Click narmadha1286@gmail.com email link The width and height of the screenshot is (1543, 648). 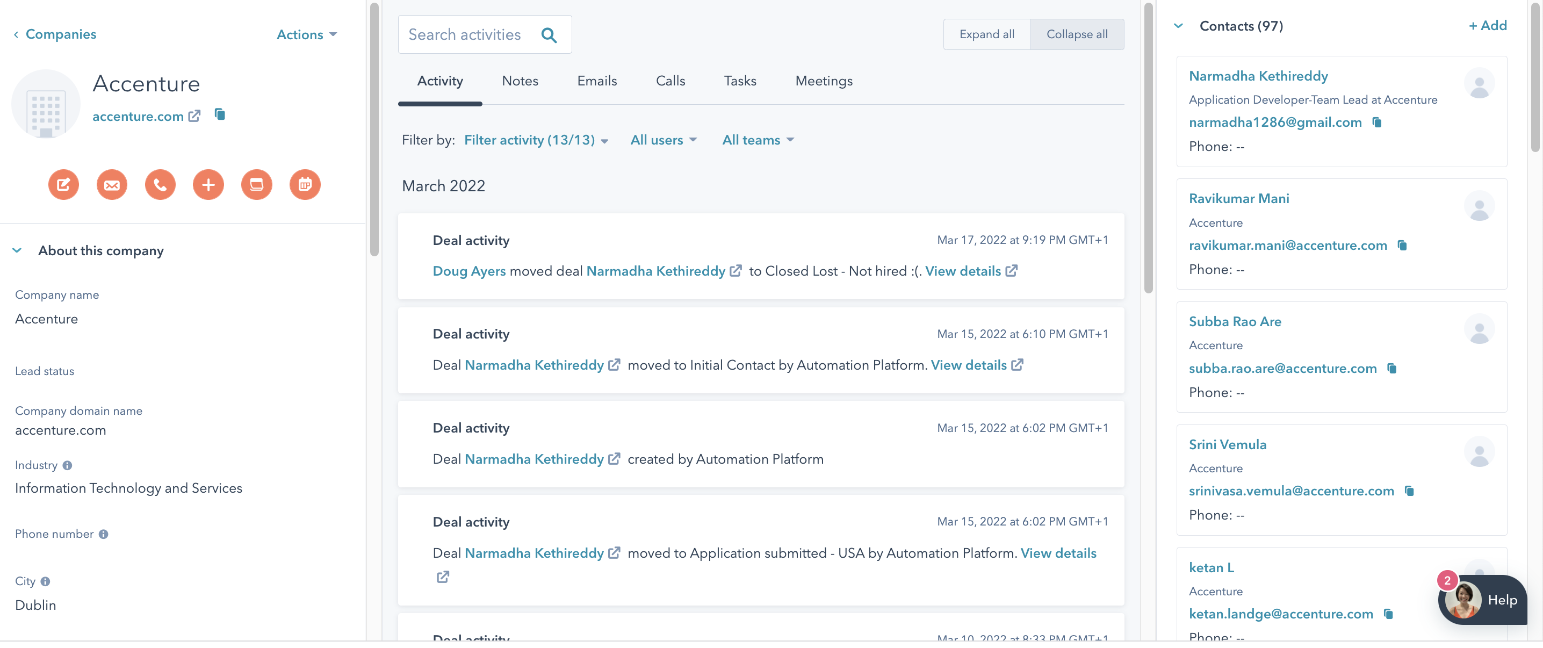coord(1275,123)
